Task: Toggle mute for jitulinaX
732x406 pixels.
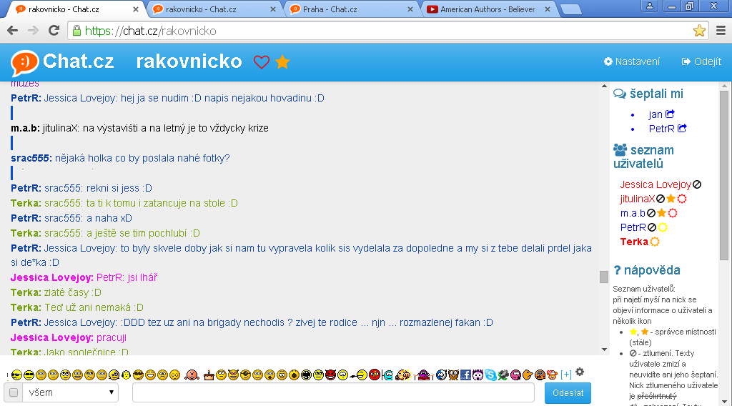Action: click(x=661, y=199)
